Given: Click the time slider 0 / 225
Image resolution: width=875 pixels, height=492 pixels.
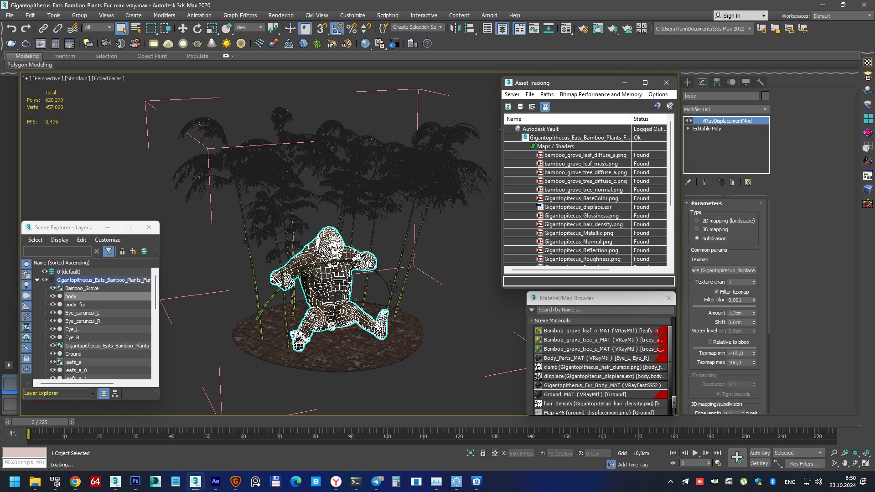Looking at the screenshot, I should pos(40,422).
